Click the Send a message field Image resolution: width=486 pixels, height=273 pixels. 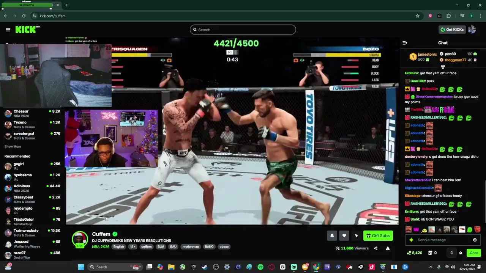click(x=443, y=240)
